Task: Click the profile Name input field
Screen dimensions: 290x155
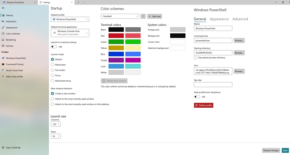Action: (213, 28)
